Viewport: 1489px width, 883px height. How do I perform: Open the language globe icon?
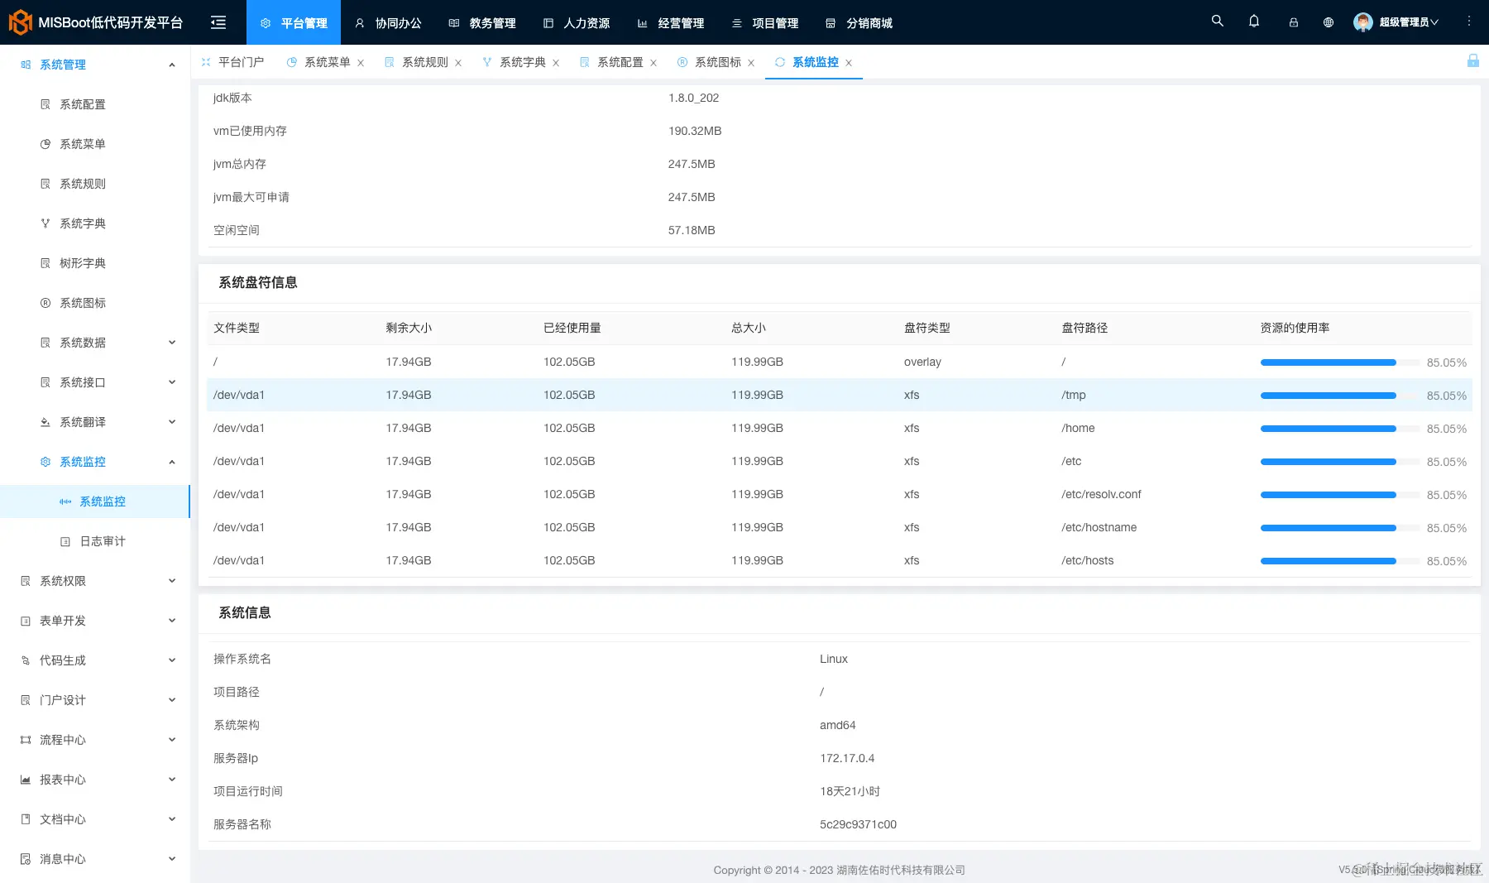click(1329, 22)
